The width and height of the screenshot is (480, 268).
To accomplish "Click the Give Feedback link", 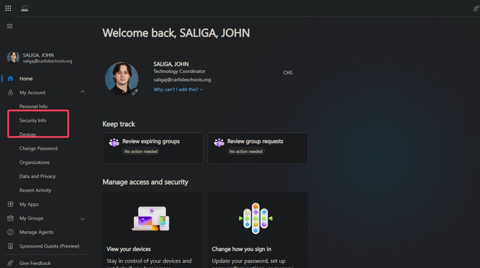I will click(x=35, y=263).
